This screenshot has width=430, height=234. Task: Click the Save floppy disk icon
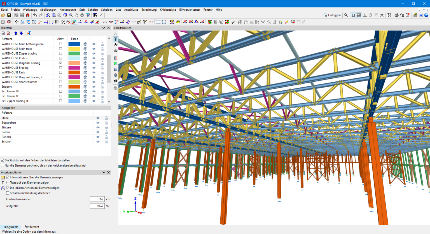point(9,15)
